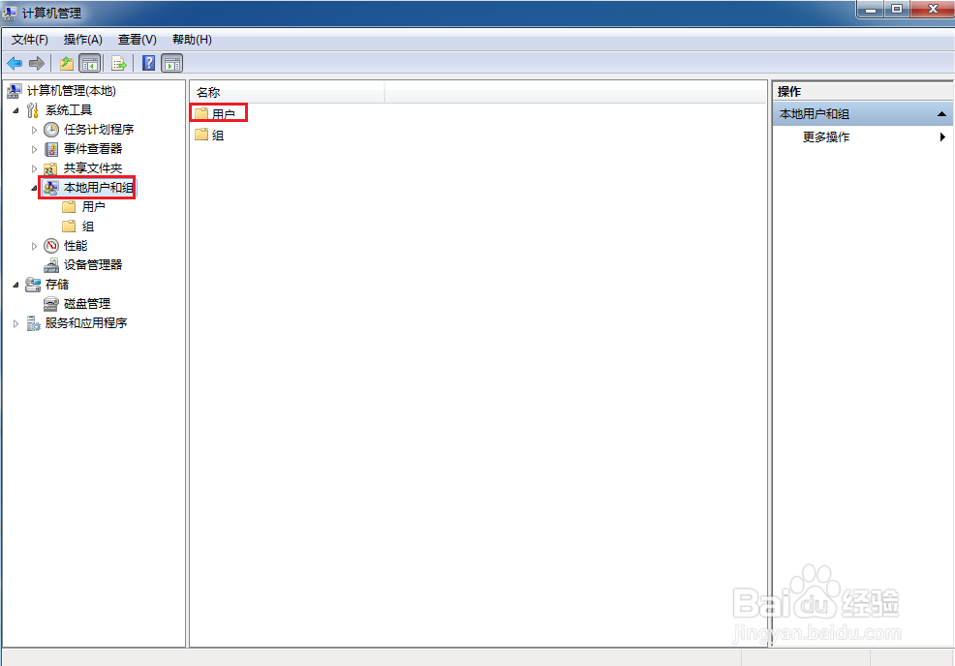Click the 系统工具 tools icon
This screenshot has width=955, height=666.
click(33, 110)
